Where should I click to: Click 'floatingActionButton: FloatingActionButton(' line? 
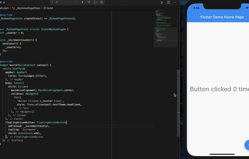(36, 122)
